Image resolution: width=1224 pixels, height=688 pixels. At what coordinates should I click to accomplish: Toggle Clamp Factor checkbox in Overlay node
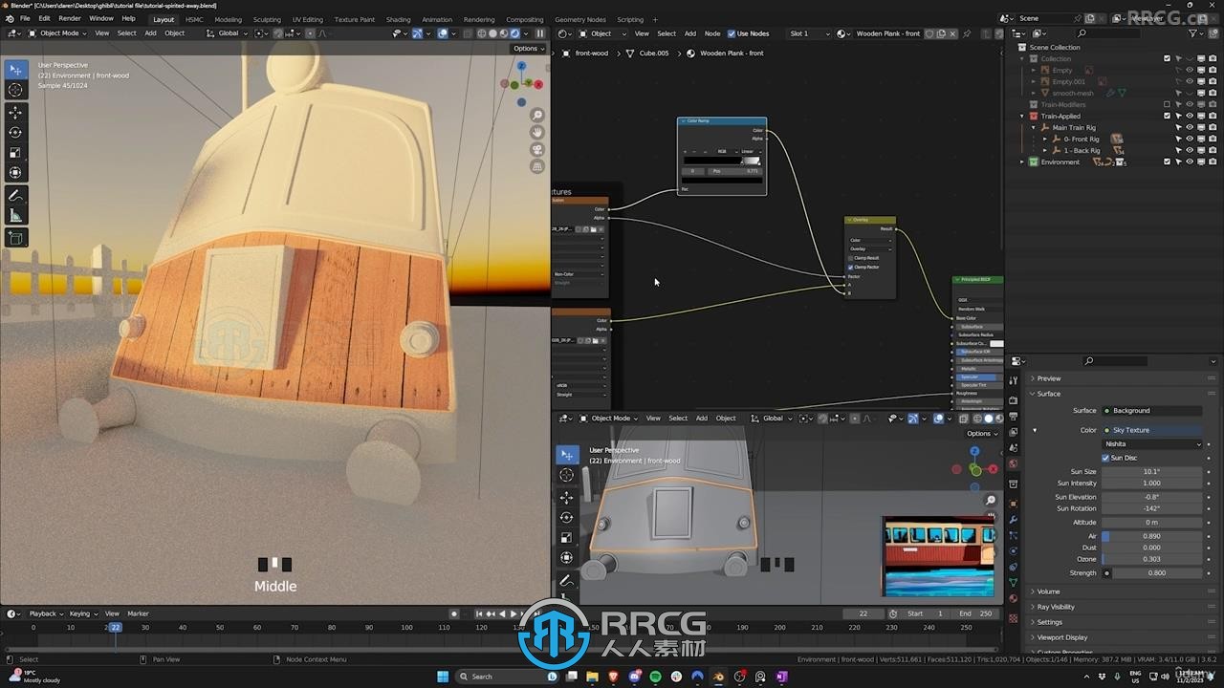click(851, 267)
